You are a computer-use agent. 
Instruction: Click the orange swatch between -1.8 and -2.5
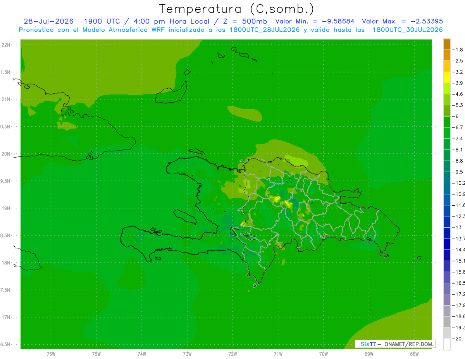pos(447,55)
